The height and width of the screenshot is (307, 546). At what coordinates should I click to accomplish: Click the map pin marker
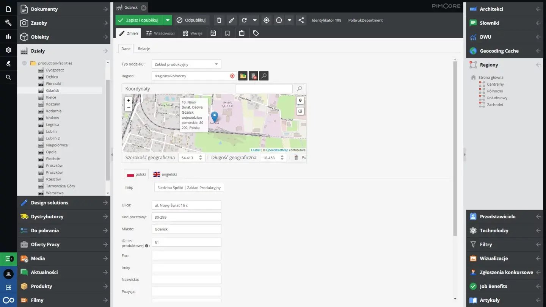click(215, 117)
